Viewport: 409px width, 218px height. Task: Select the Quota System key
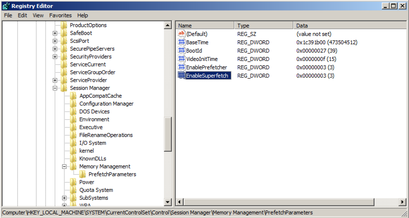click(x=96, y=190)
